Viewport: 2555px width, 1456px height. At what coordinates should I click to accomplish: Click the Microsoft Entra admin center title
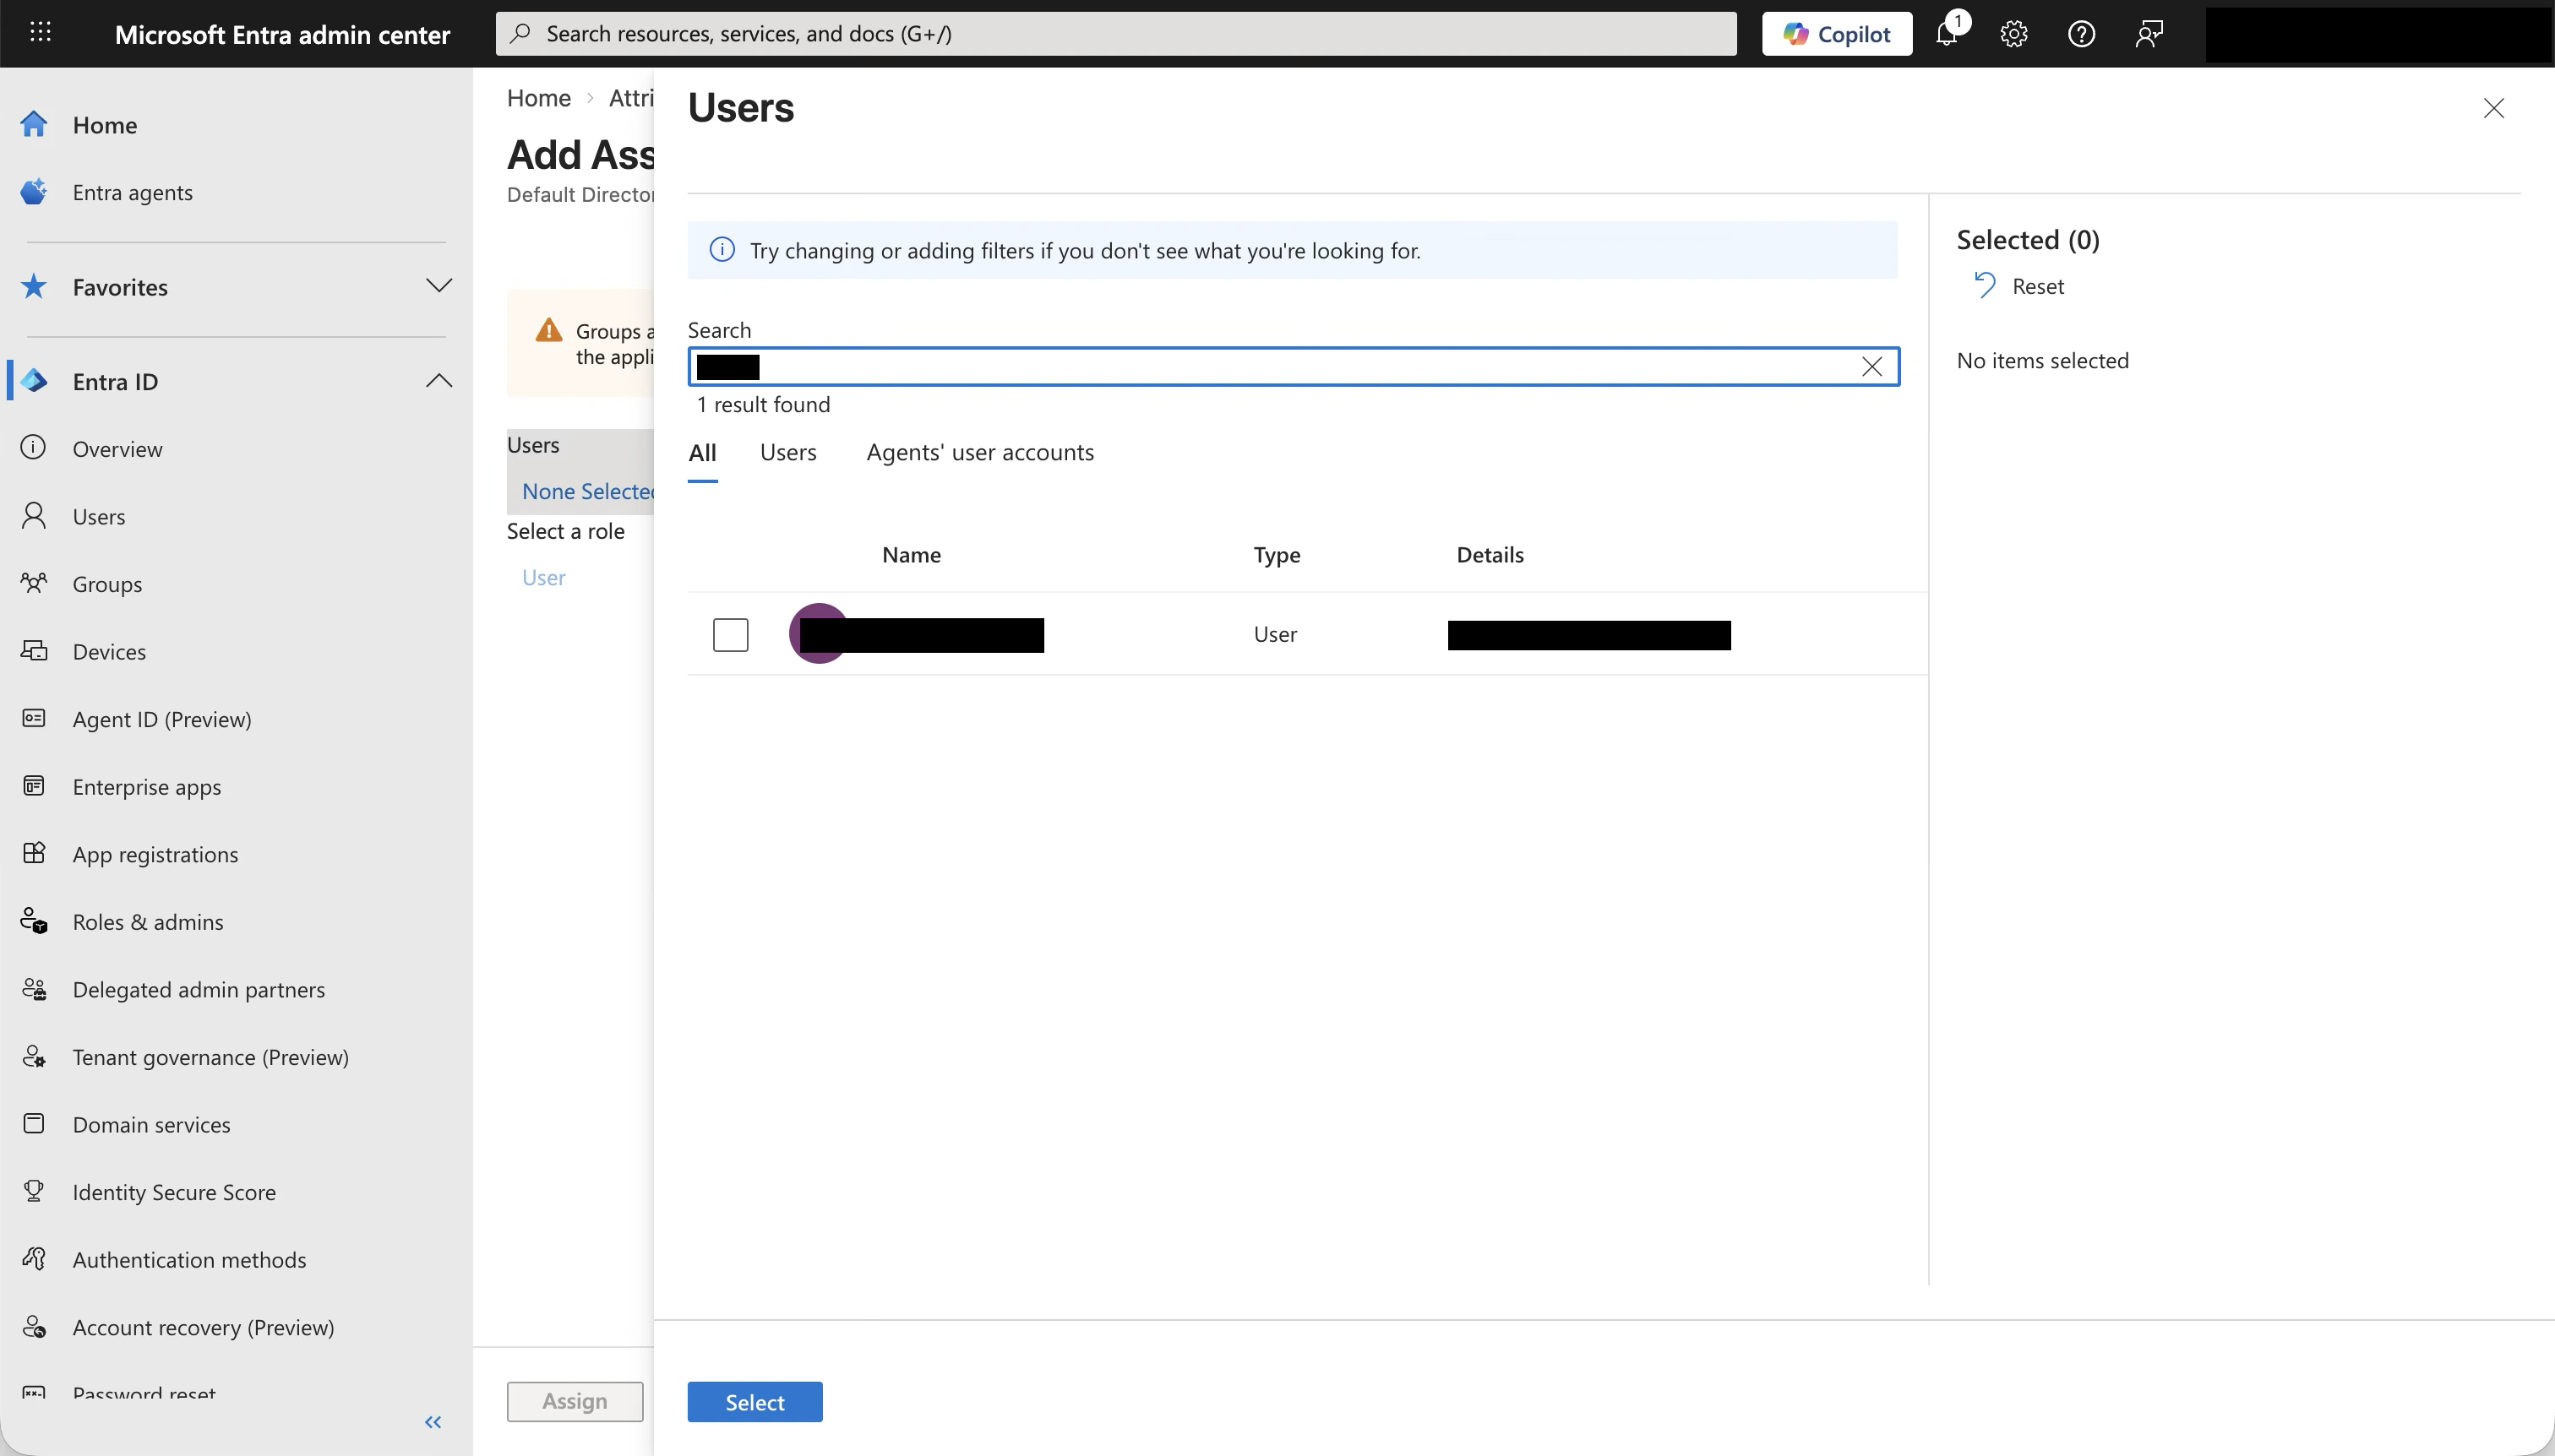[x=282, y=34]
